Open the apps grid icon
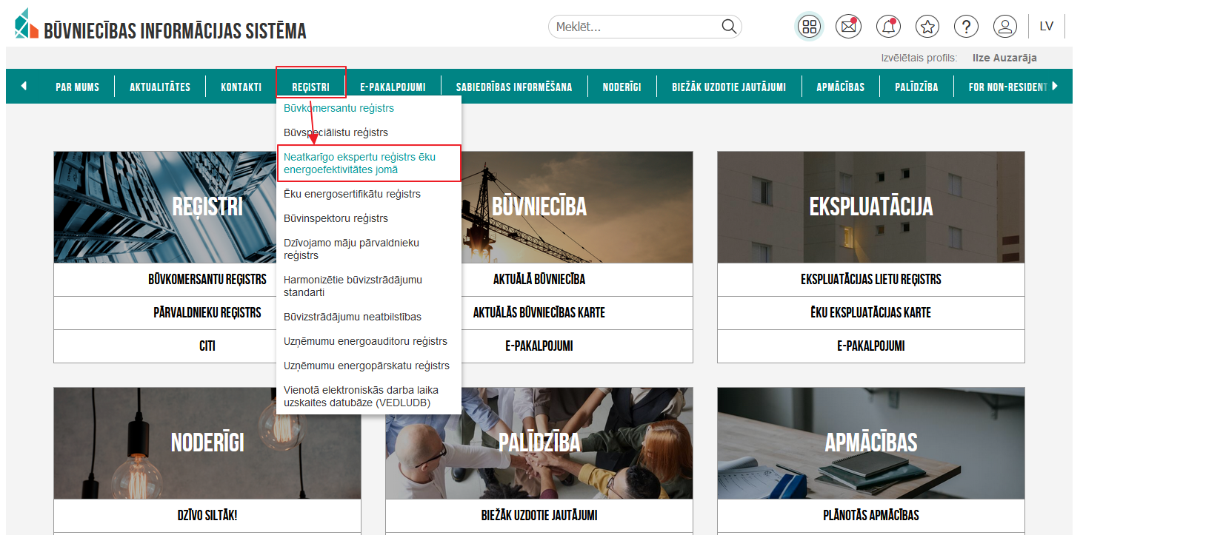 pyautogui.click(x=809, y=27)
